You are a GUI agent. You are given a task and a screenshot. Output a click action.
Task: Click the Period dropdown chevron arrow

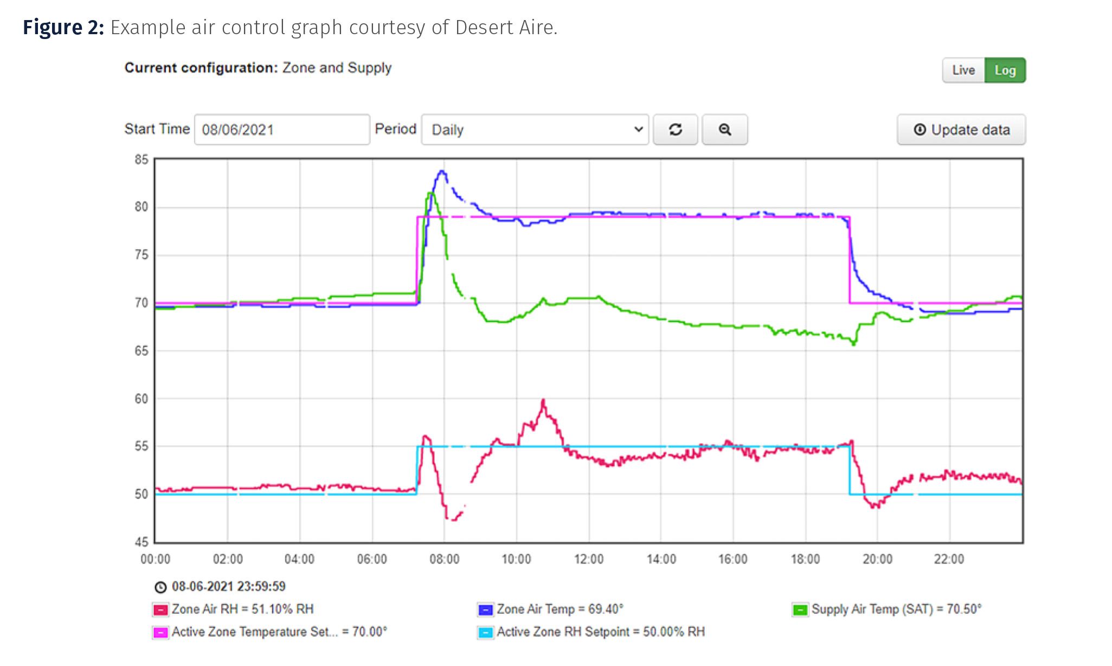[638, 130]
